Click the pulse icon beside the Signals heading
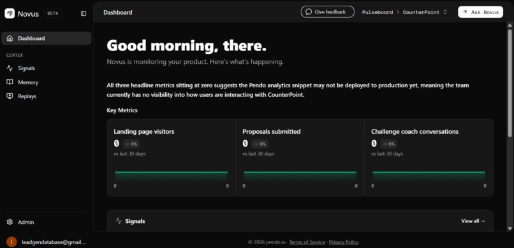The height and width of the screenshot is (248, 514). tap(119, 221)
